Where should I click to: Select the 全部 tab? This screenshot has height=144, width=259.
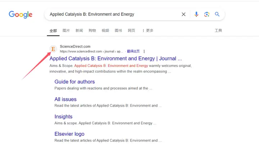(53, 31)
